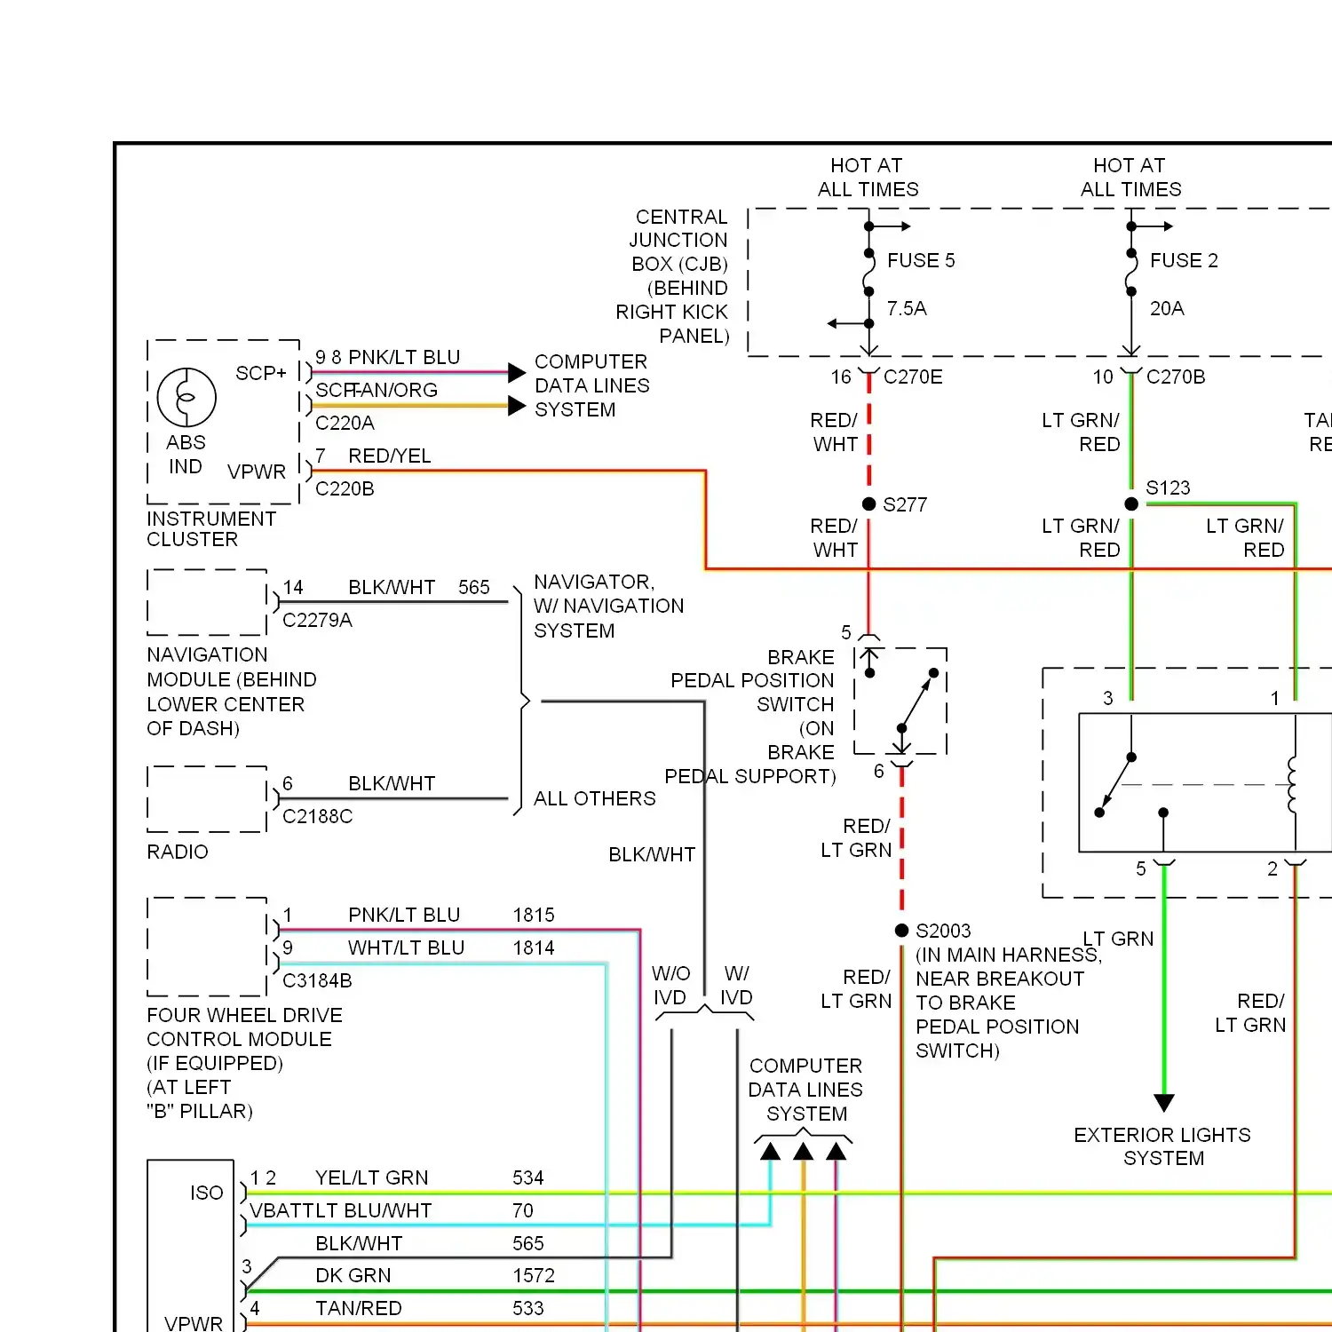
Task: Click the "DK GRN" wire color label
Action: click(353, 1275)
